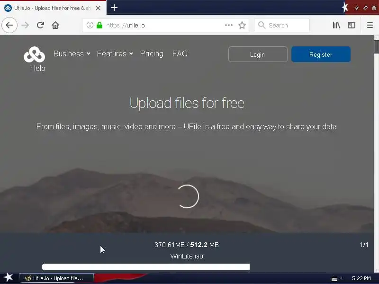Click the Ufile.io cloud logo
The height and width of the screenshot is (284, 379).
point(34,54)
